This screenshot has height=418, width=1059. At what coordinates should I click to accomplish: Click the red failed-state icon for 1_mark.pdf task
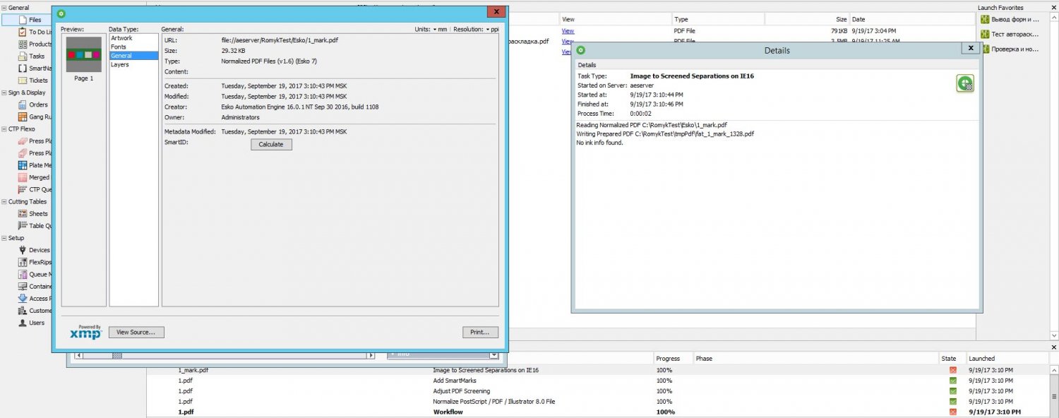[953, 370]
